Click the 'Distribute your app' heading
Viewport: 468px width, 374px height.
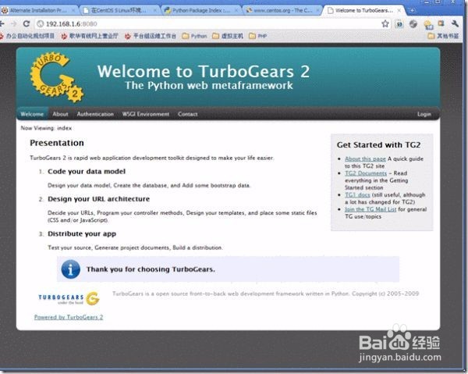pyautogui.click(x=82, y=234)
